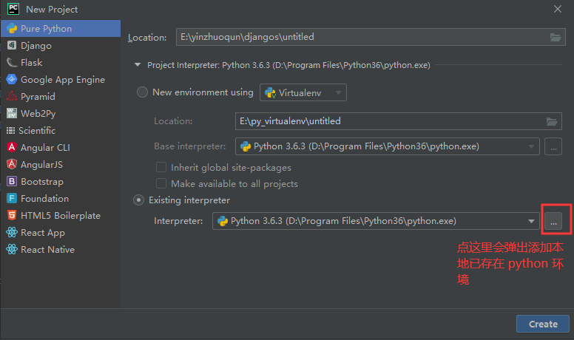Click the Pure Python snake icon

coord(12,29)
